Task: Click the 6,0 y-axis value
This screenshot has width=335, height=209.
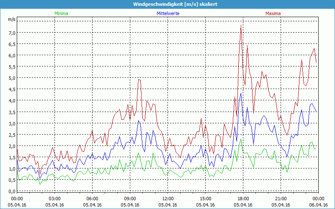Action: 12,55
